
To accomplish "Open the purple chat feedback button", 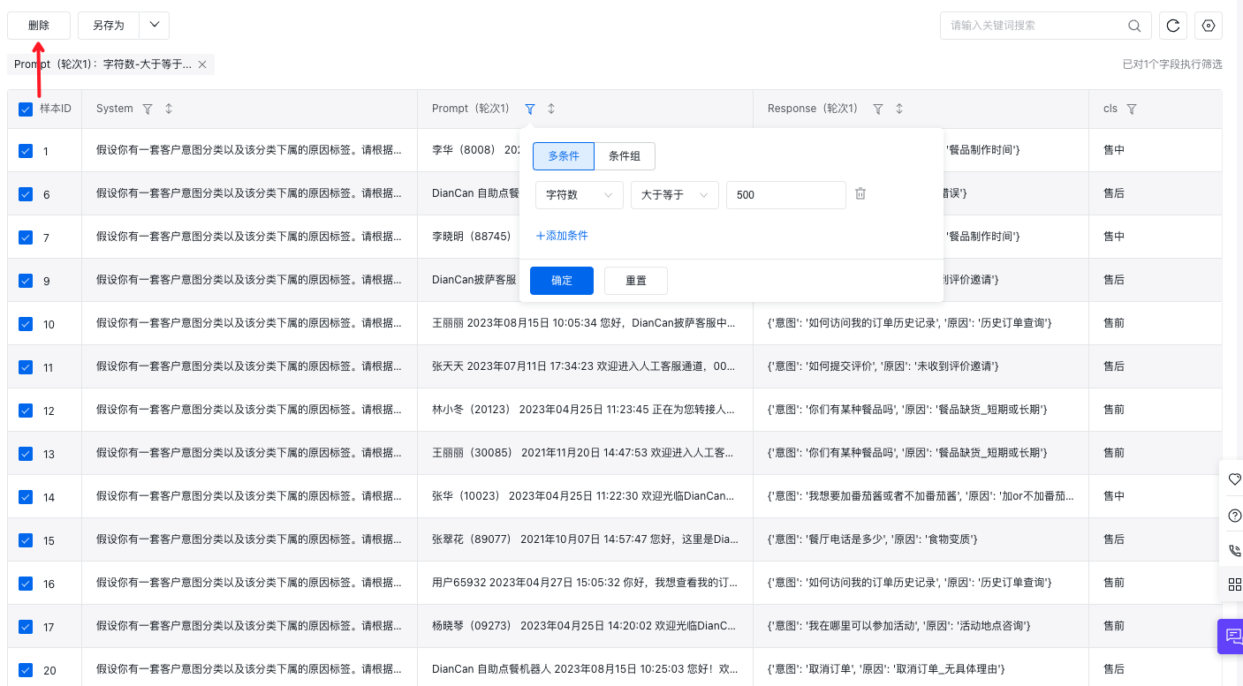I will tap(1232, 636).
